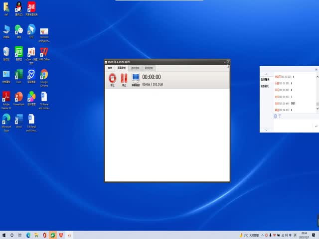Switch to the second tab in oCam
319x239 pixels.
pos(121,68)
